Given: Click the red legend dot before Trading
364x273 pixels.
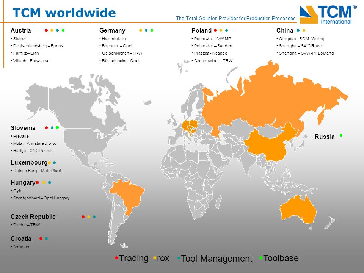Looking at the screenshot, I should [x=116, y=258].
